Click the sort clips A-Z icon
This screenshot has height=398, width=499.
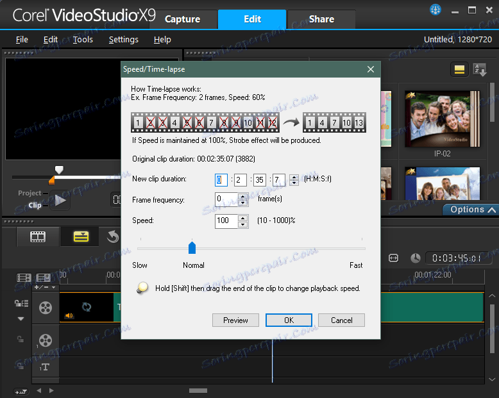pos(480,69)
